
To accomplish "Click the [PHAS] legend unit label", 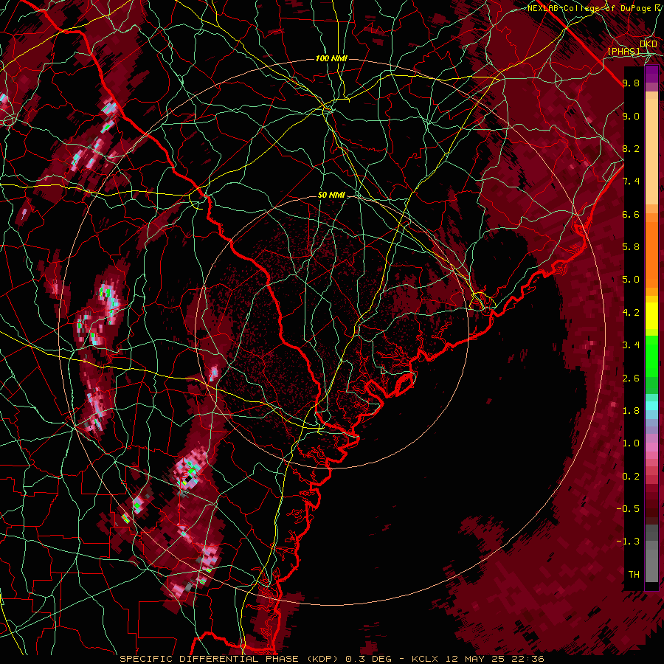I will [x=624, y=51].
